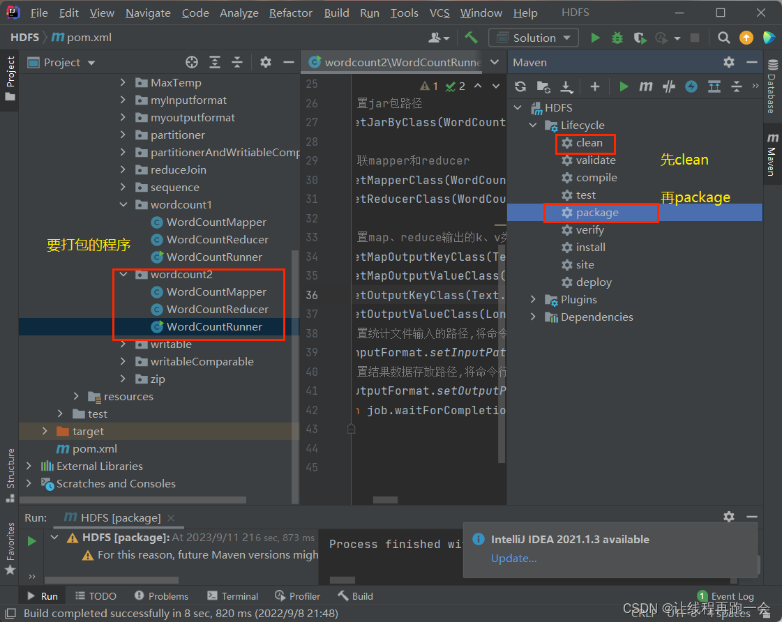
Task: Open the Solution run configuration dropdown
Action: tap(534, 38)
